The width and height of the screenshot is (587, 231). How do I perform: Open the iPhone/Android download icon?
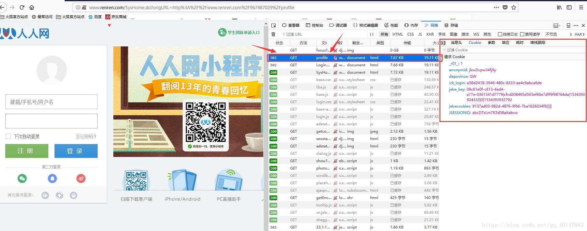coord(182,180)
